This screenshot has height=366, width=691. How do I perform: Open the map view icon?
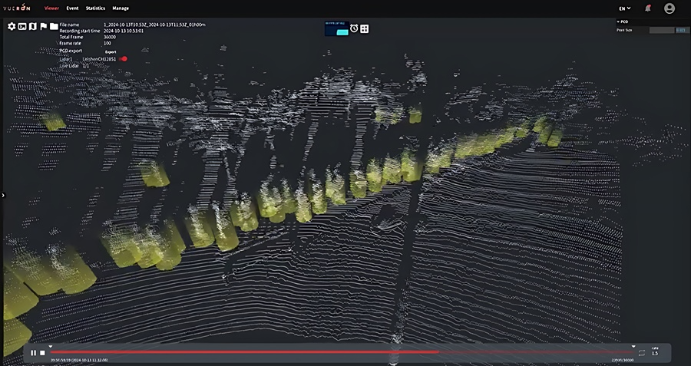click(x=32, y=26)
